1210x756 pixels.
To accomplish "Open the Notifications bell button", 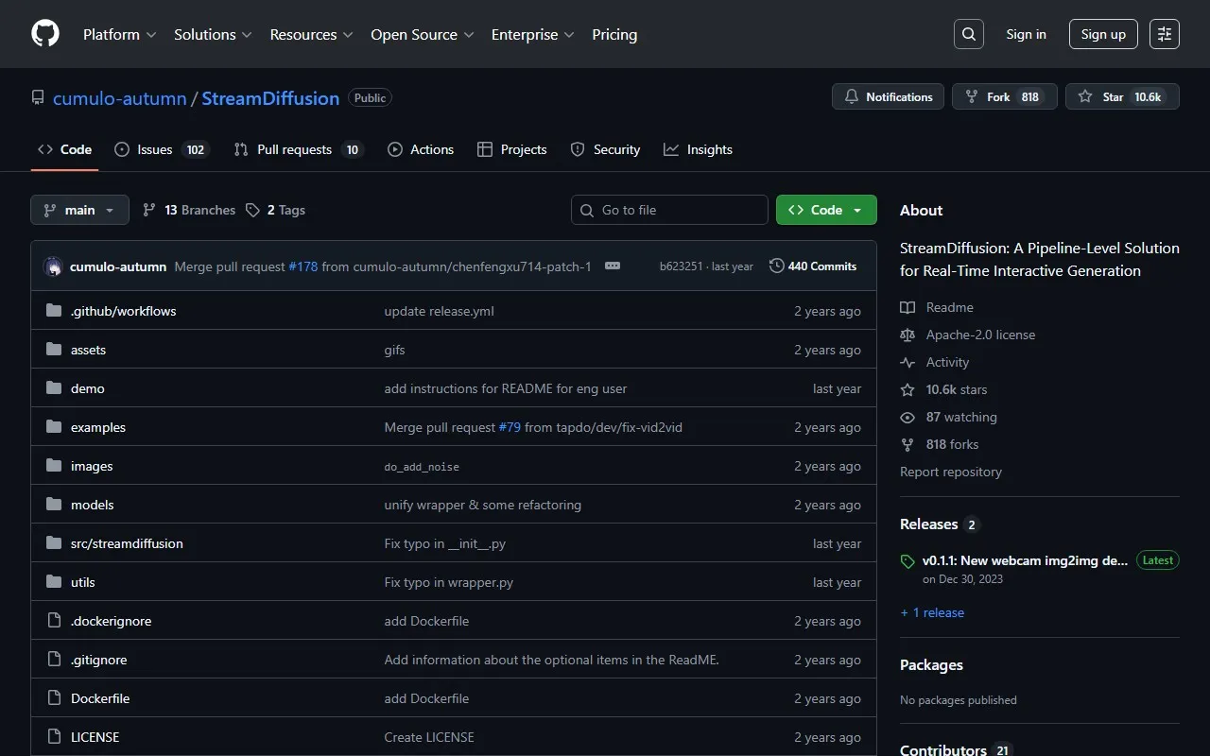I will coord(888,97).
